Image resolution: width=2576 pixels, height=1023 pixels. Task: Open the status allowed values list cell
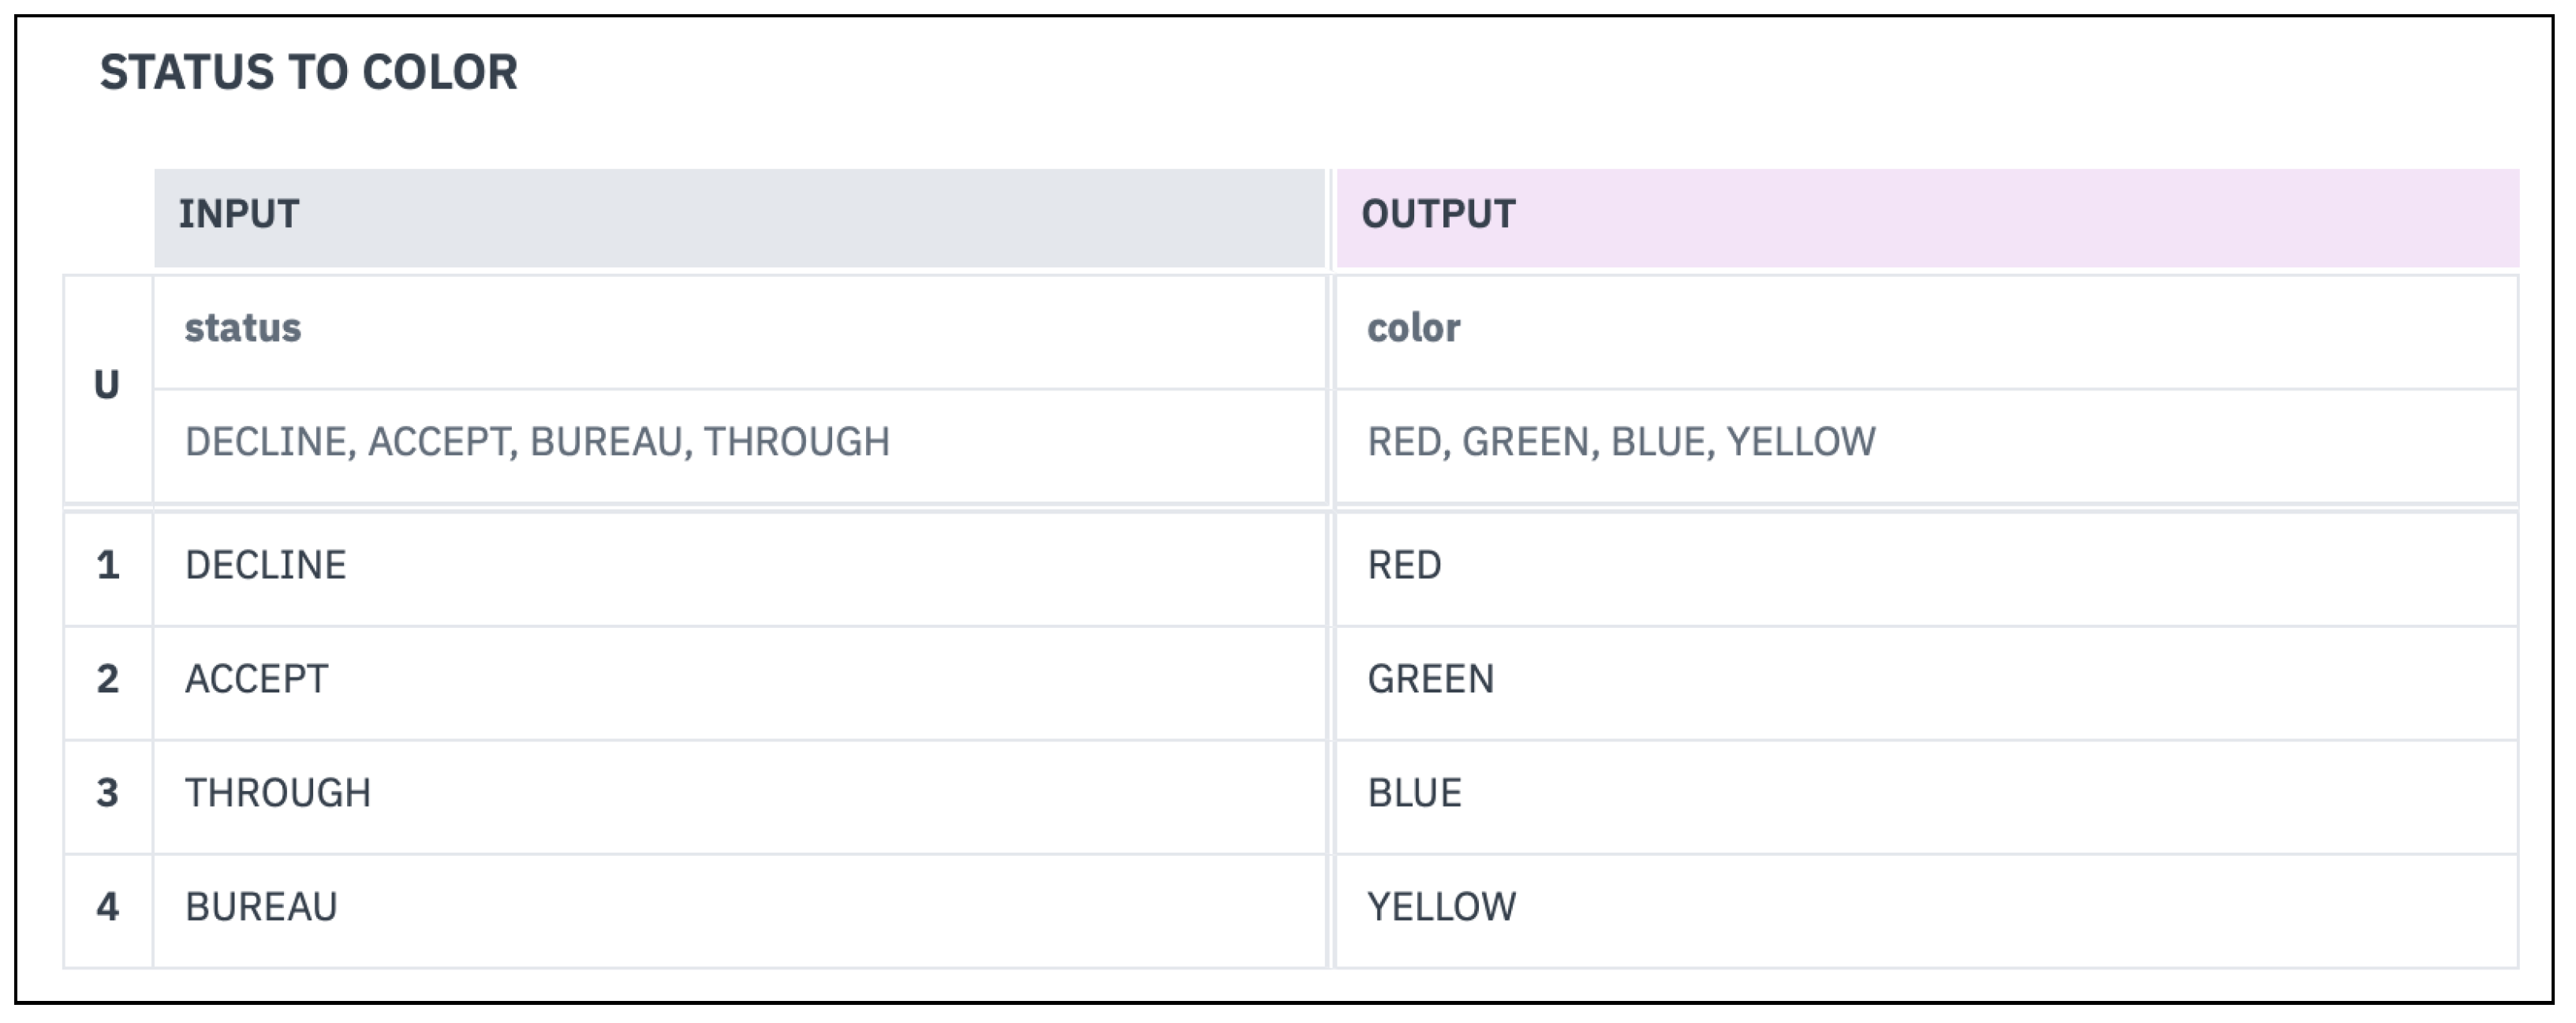(x=739, y=443)
